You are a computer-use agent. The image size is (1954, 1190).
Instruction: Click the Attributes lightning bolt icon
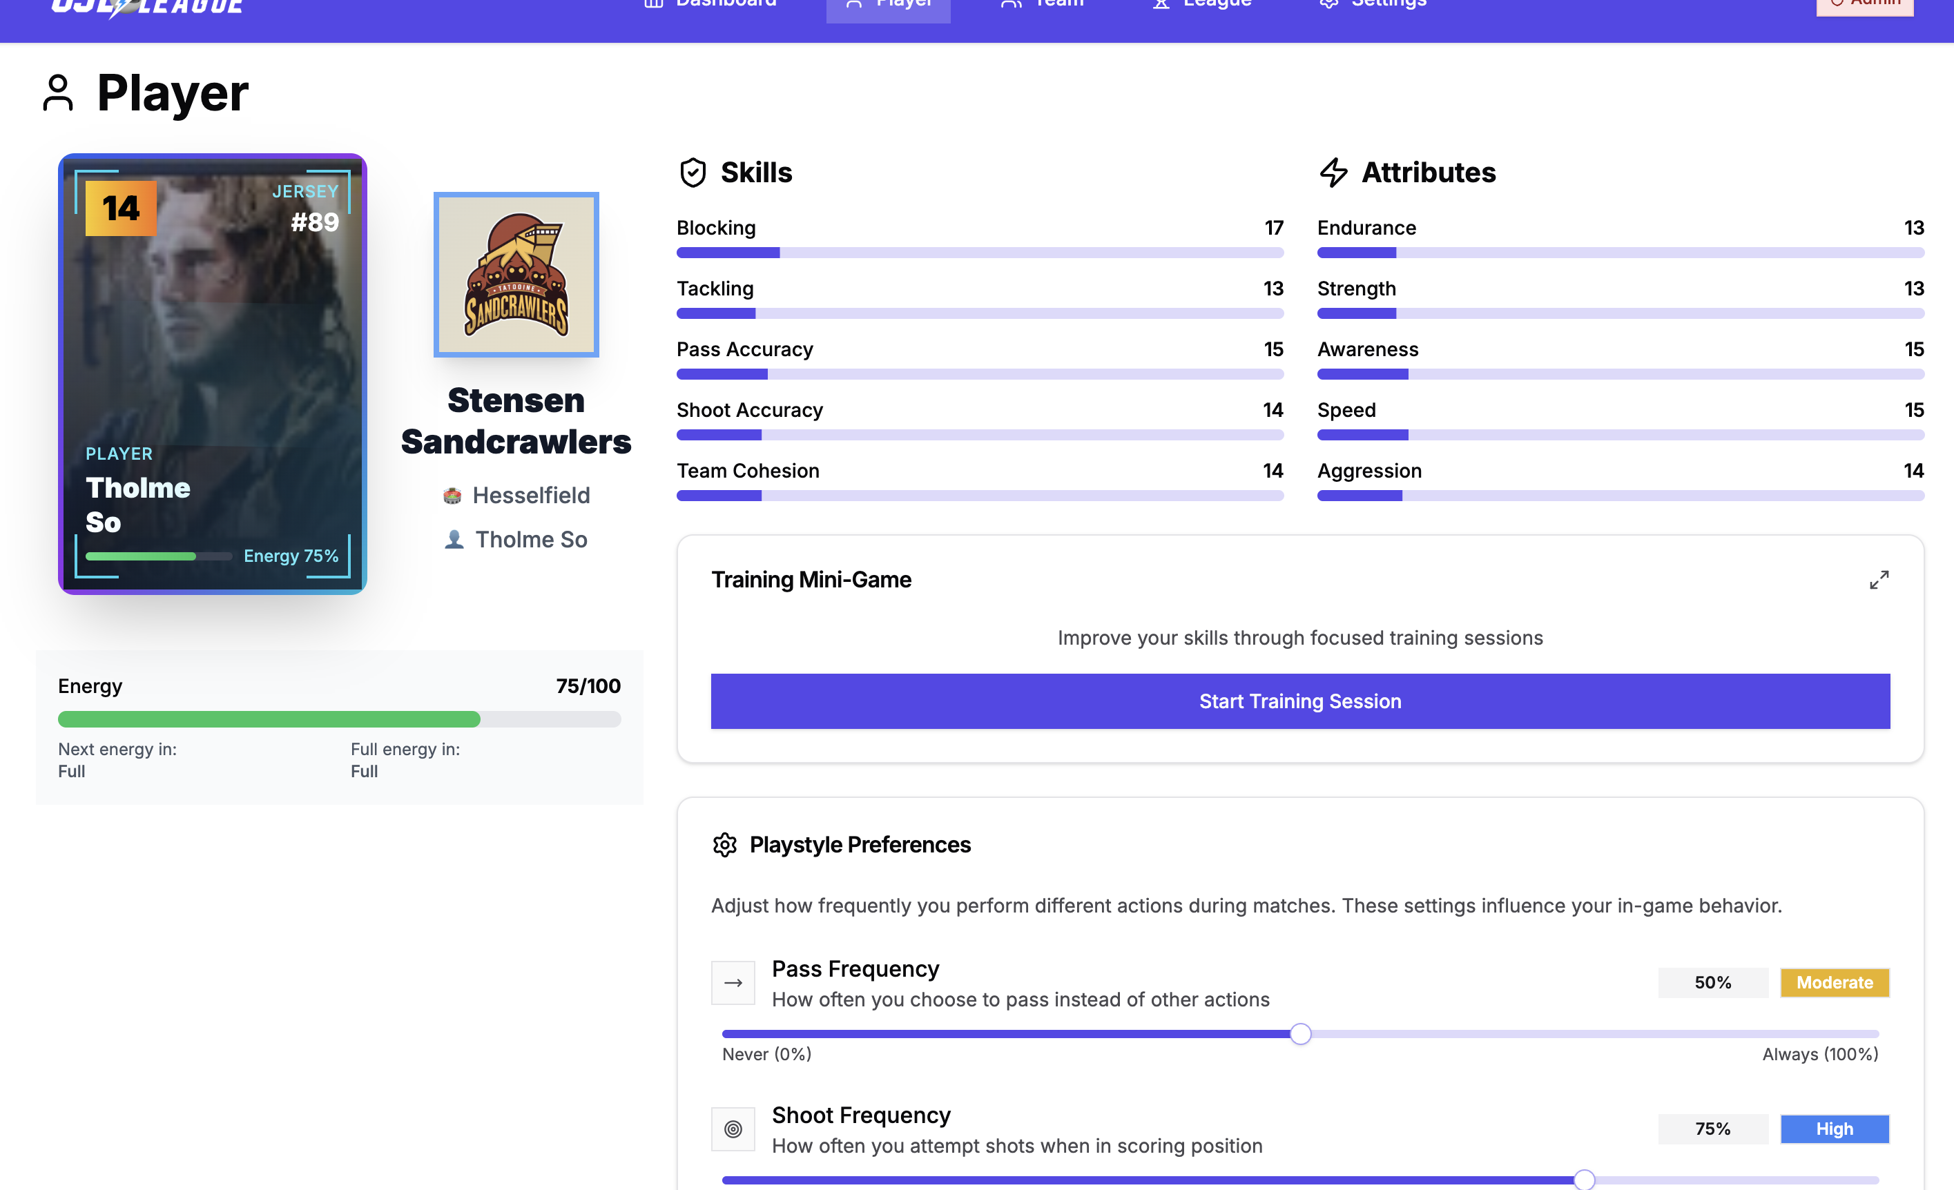tap(1333, 172)
